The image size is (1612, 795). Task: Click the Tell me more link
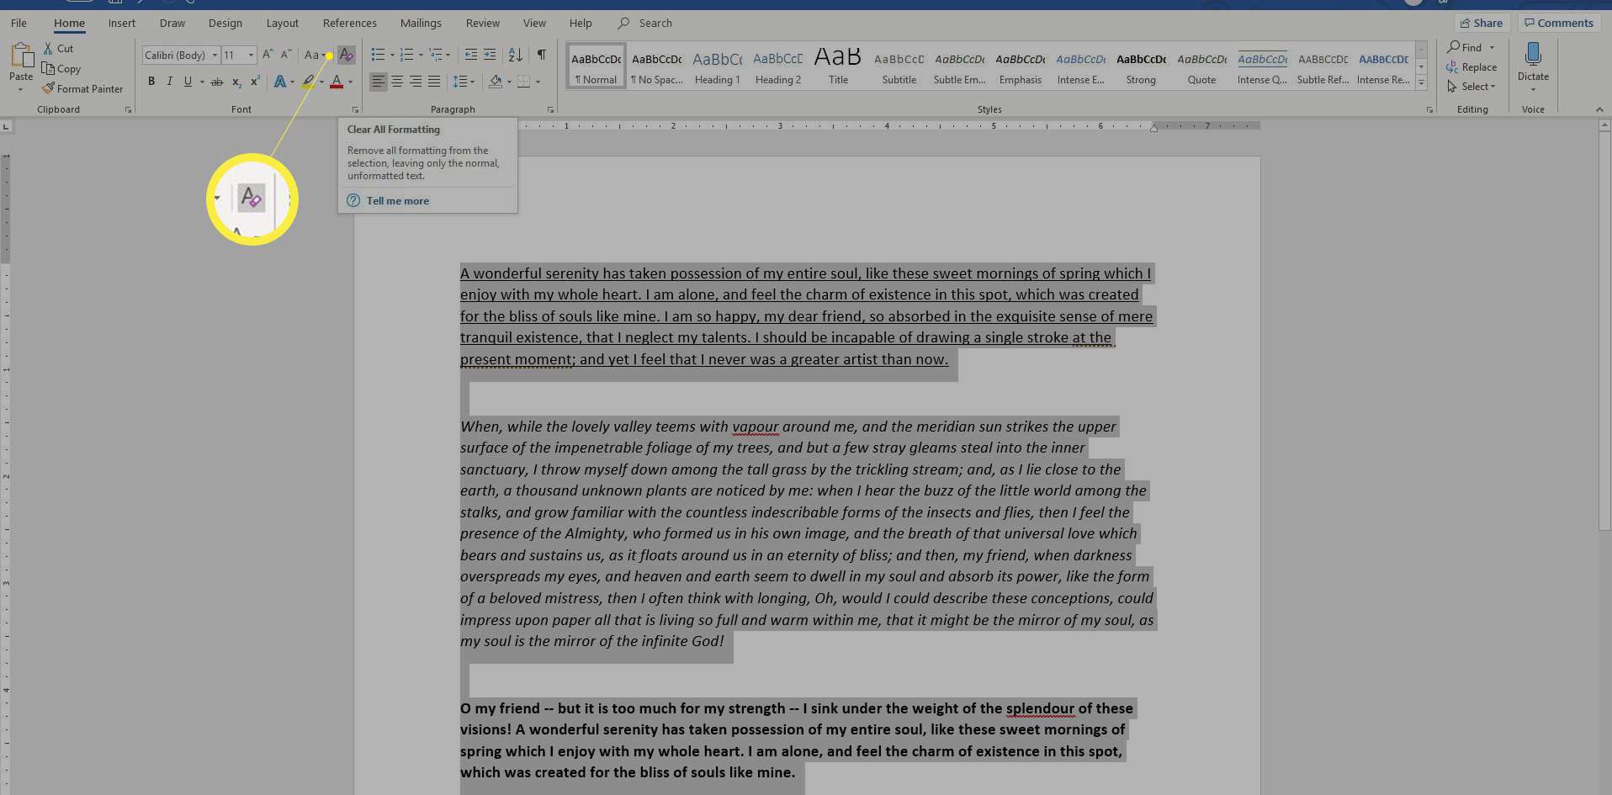click(x=398, y=201)
